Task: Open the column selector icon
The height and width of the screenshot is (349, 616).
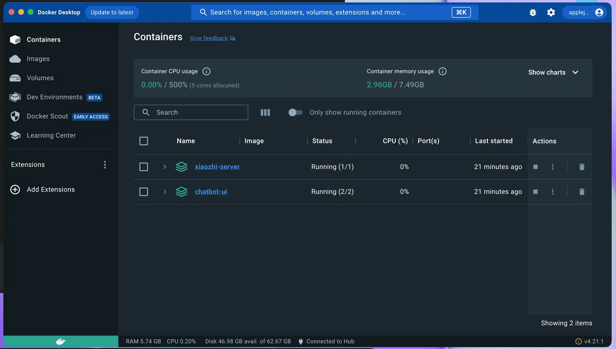Action: click(x=265, y=112)
